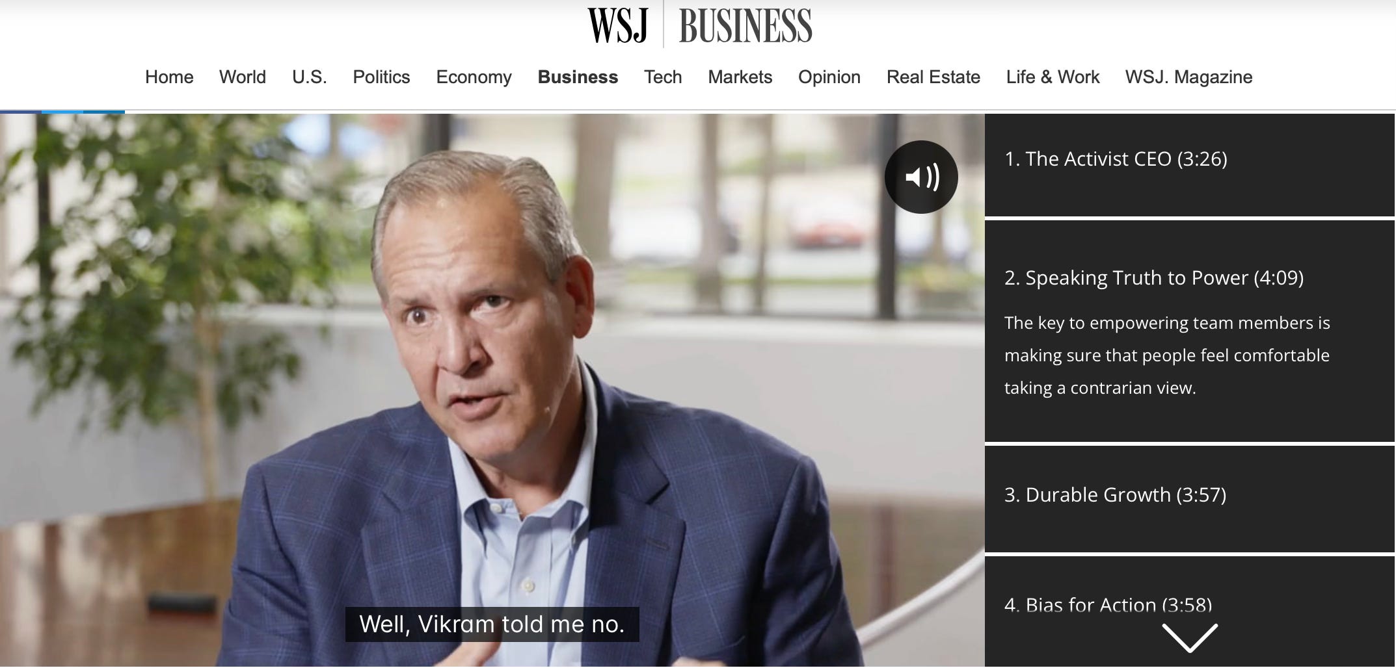This screenshot has height=668, width=1396.
Task: Open WSJ. Magazine link
Action: [1188, 77]
